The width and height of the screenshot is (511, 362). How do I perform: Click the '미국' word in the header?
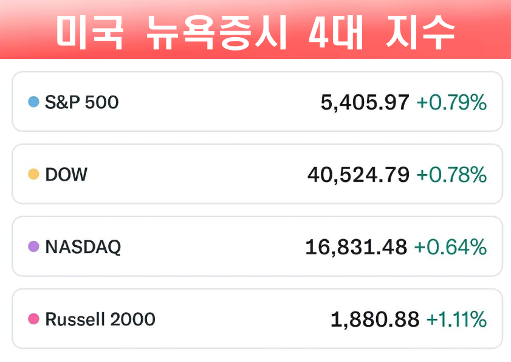tap(89, 32)
